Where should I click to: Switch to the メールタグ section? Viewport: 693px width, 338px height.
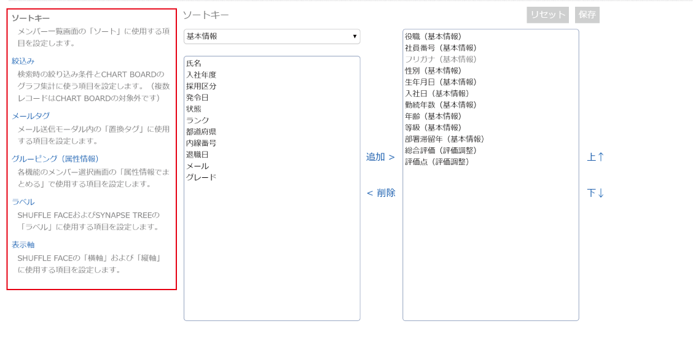pyautogui.click(x=31, y=116)
